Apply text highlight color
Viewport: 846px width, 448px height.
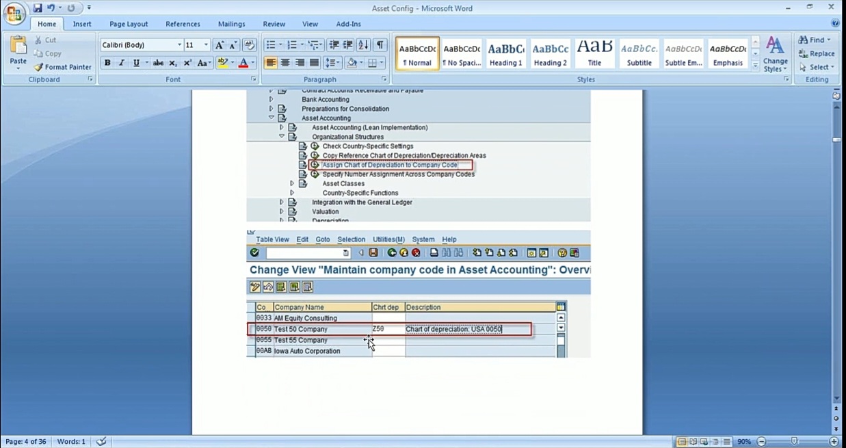pyautogui.click(x=222, y=63)
